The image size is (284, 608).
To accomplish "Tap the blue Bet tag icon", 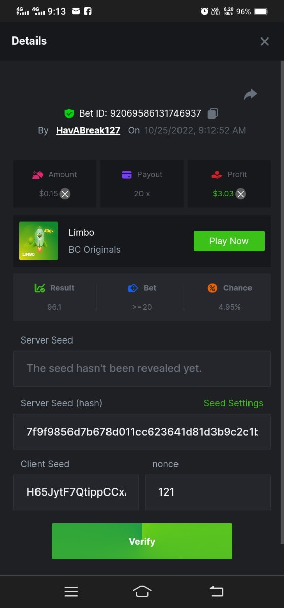I will pyautogui.click(x=133, y=288).
